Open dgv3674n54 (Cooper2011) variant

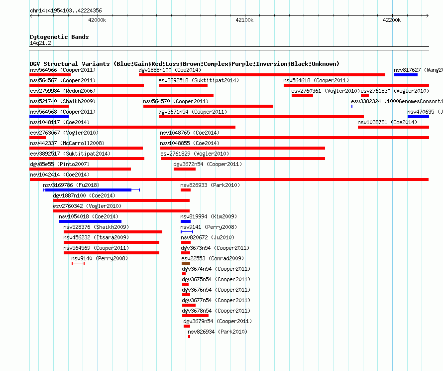pyautogui.click(x=216, y=269)
